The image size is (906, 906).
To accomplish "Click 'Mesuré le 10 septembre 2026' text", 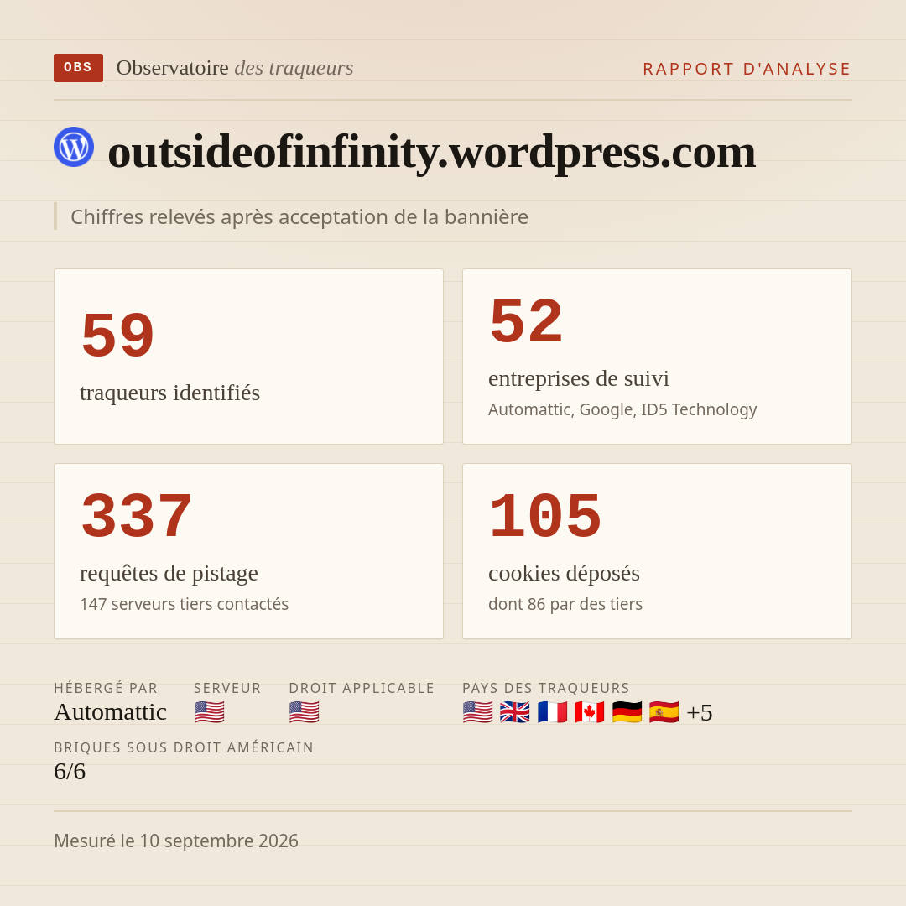I will click(x=176, y=841).
